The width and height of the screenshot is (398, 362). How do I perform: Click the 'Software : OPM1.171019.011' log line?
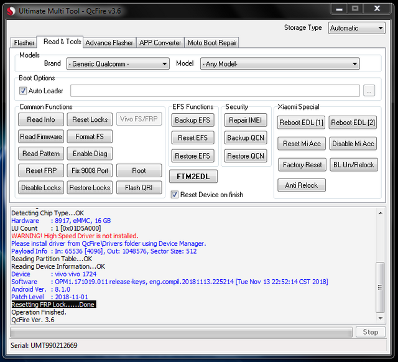(x=170, y=282)
